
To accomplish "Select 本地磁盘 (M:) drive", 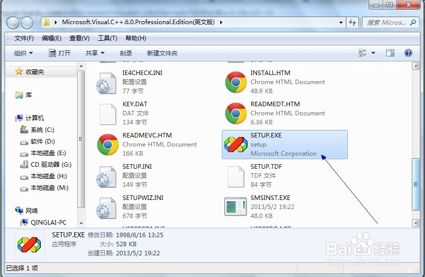I will [x=44, y=188].
